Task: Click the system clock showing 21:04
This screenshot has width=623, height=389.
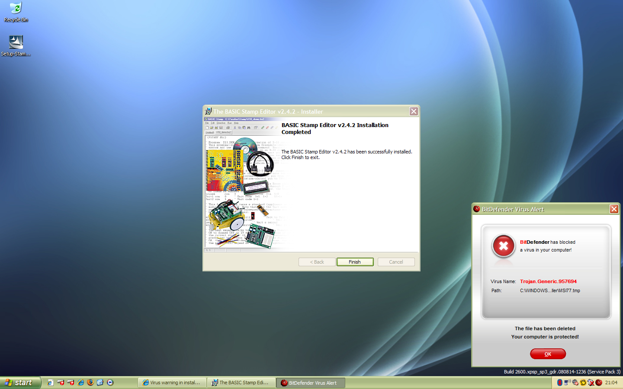Action: click(x=611, y=383)
